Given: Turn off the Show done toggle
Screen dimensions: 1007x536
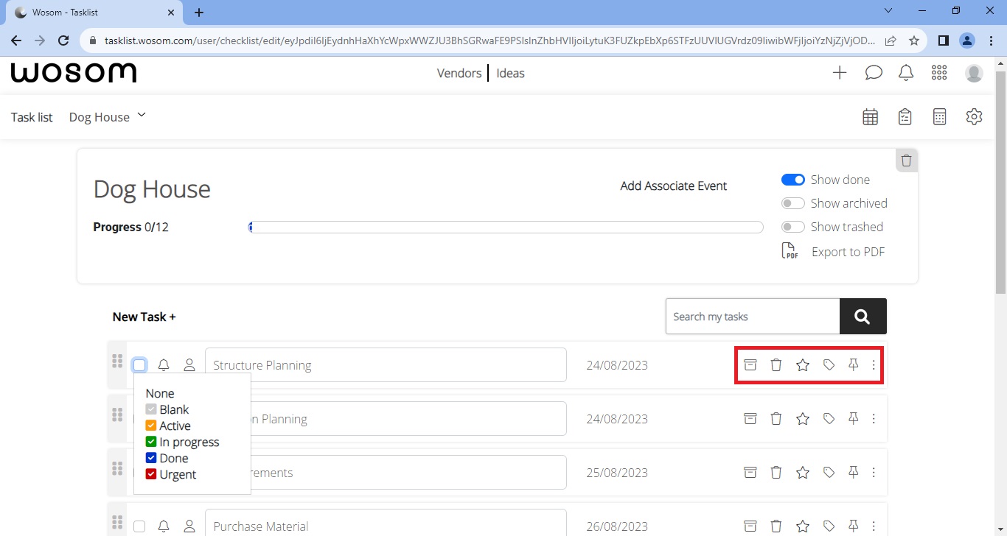Looking at the screenshot, I should [792, 179].
